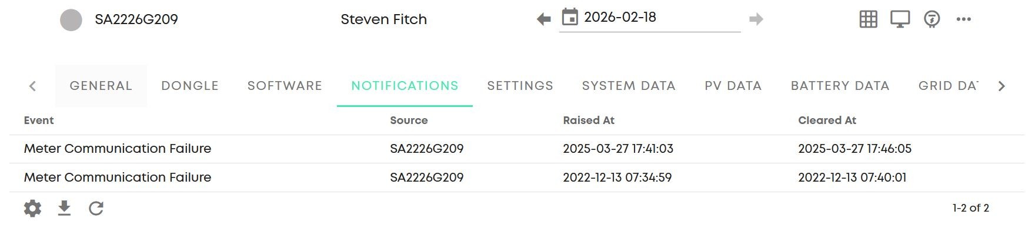Viewport: 1035px width, 241px height.
Task: Click the grey status circle beside SA2226G209
Action: 71,20
